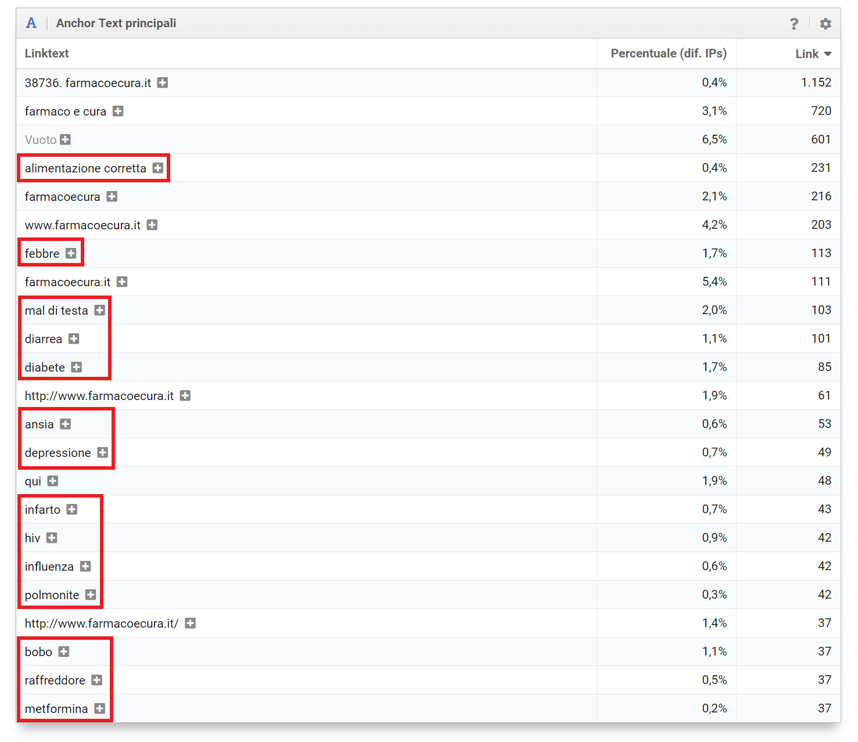Expand 'http://www.farmacoecura.it' plus icon
858x742 pixels.
pos(185,395)
